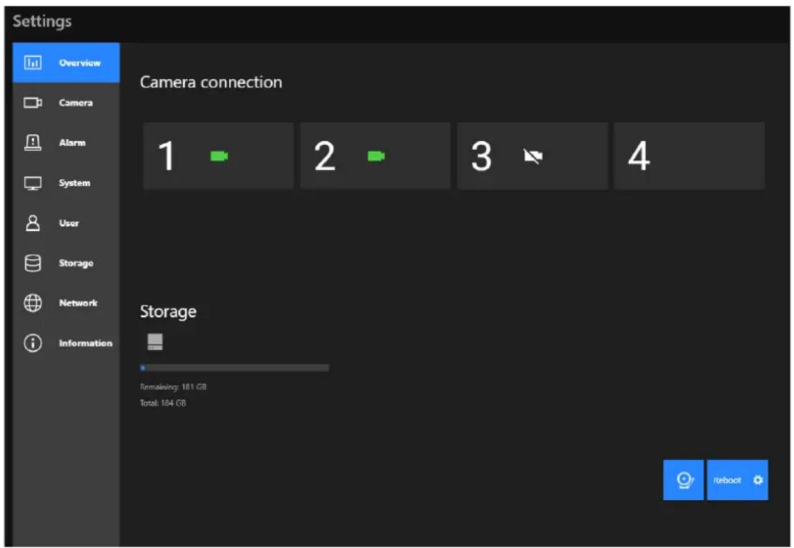
Task: Click the blue alarm bell button
Action: pyautogui.click(x=683, y=480)
